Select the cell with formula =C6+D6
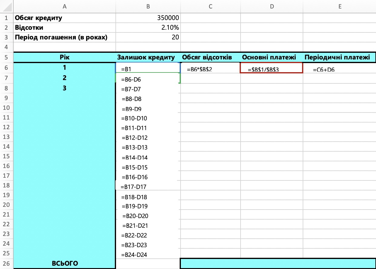This screenshot has height=269, width=376. point(339,68)
